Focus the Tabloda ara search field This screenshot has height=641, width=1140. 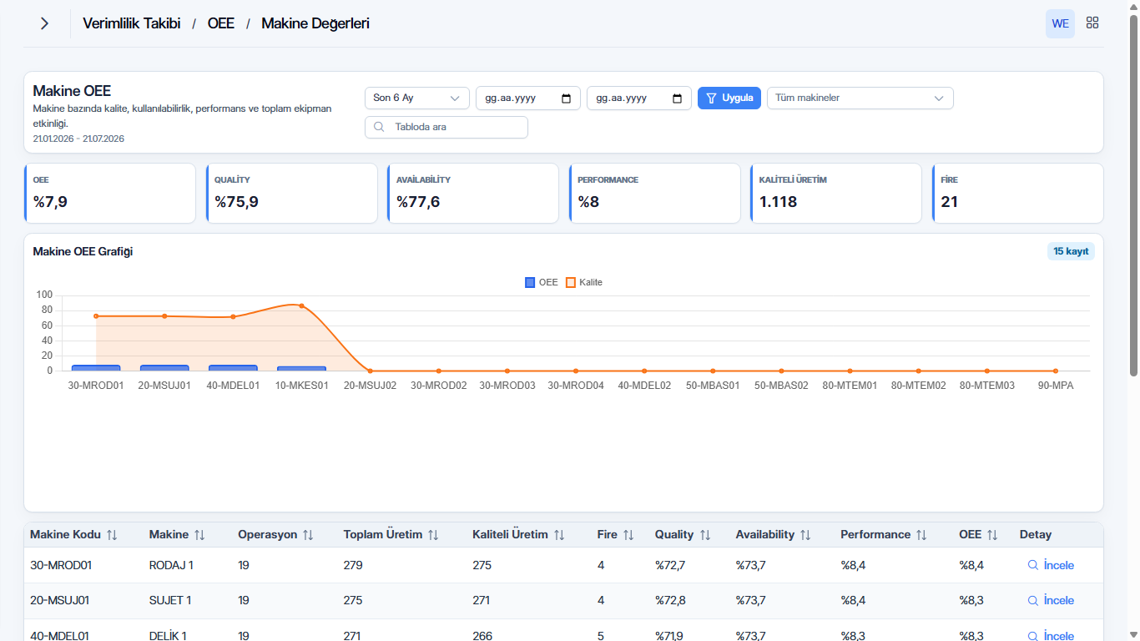(x=446, y=127)
